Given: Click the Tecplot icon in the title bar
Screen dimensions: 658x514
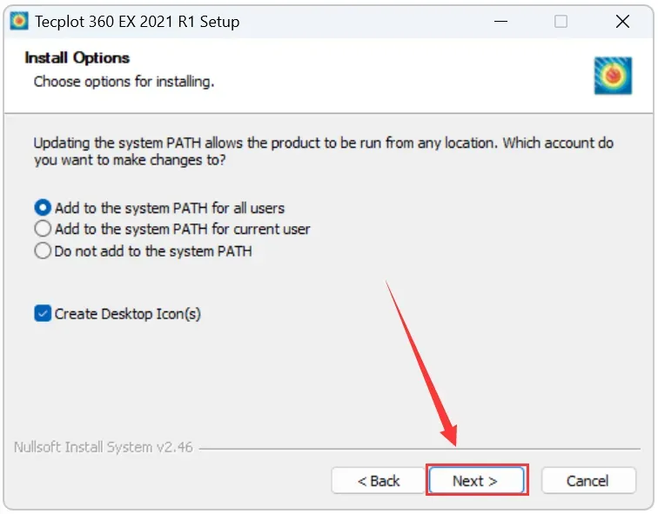Looking at the screenshot, I should [19, 22].
